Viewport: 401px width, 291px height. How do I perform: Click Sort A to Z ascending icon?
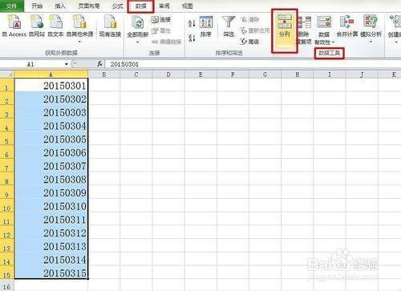point(192,23)
